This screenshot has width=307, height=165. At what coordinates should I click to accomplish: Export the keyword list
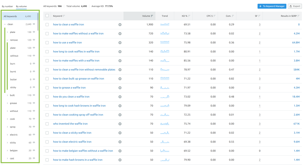[x=295, y=6]
